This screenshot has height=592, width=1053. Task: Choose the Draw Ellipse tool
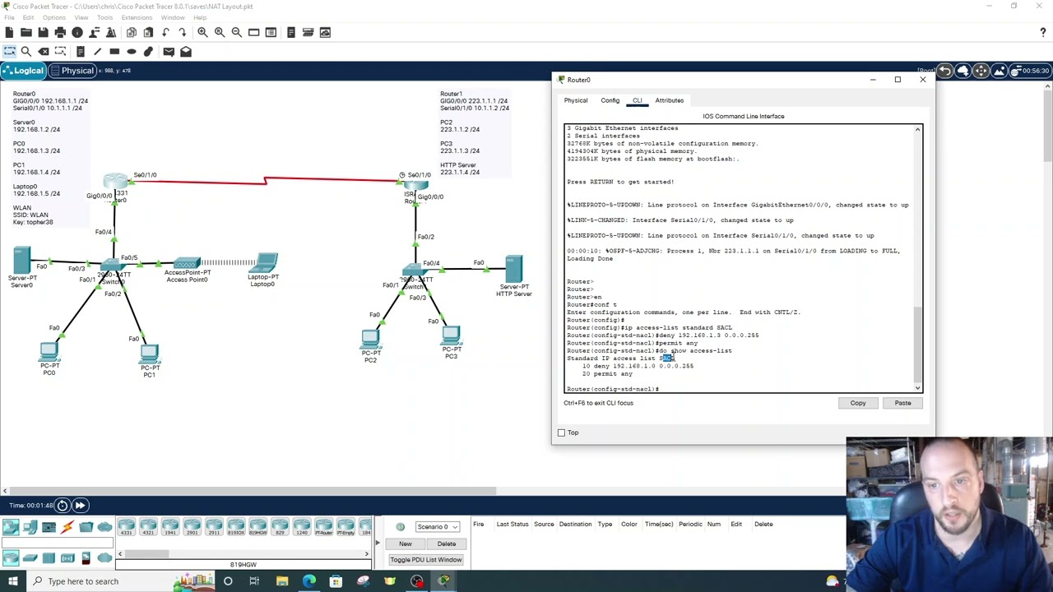[132, 51]
